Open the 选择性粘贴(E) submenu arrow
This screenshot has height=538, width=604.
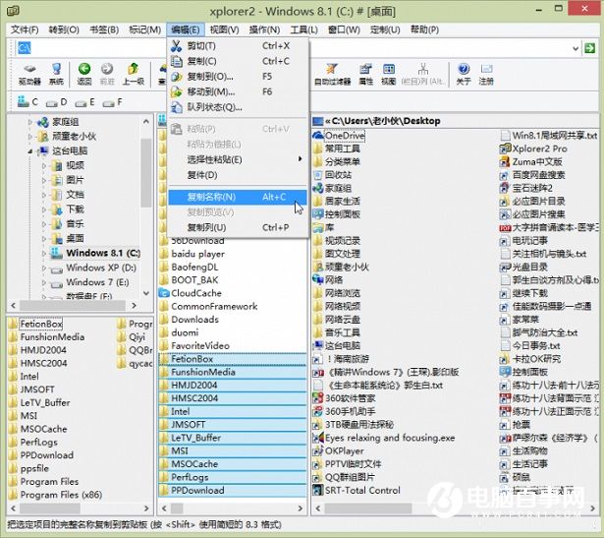[300, 159]
